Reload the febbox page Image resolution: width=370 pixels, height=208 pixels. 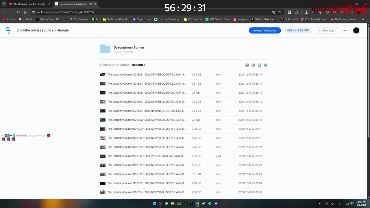pos(18,12)
